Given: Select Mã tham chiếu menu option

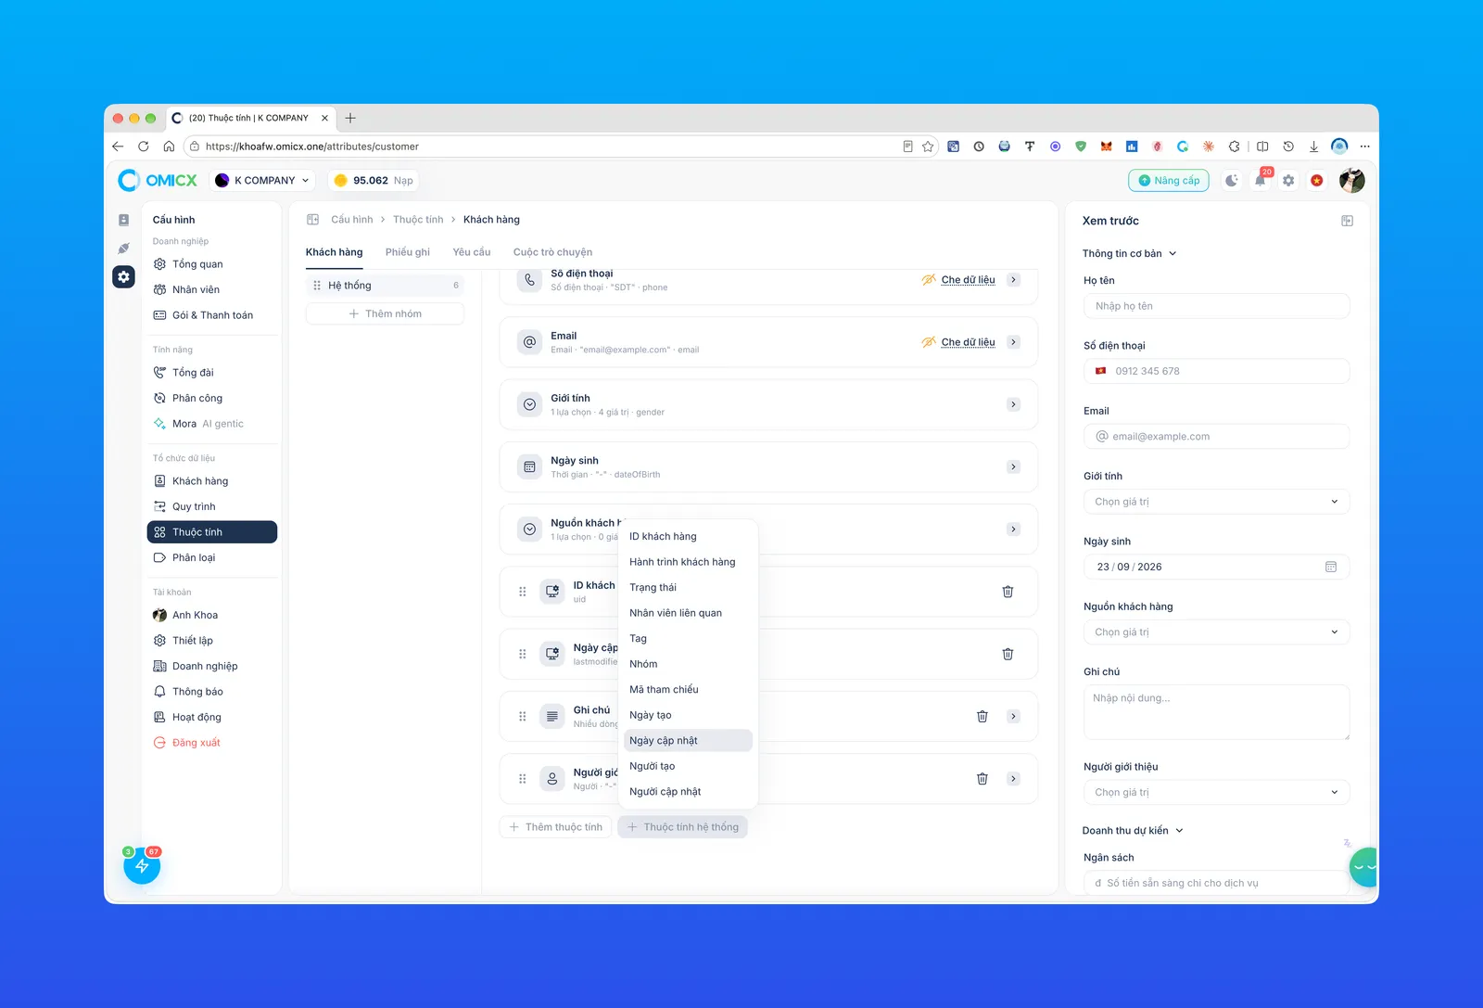Looking at the screenshot, I should tap(688, 690).
